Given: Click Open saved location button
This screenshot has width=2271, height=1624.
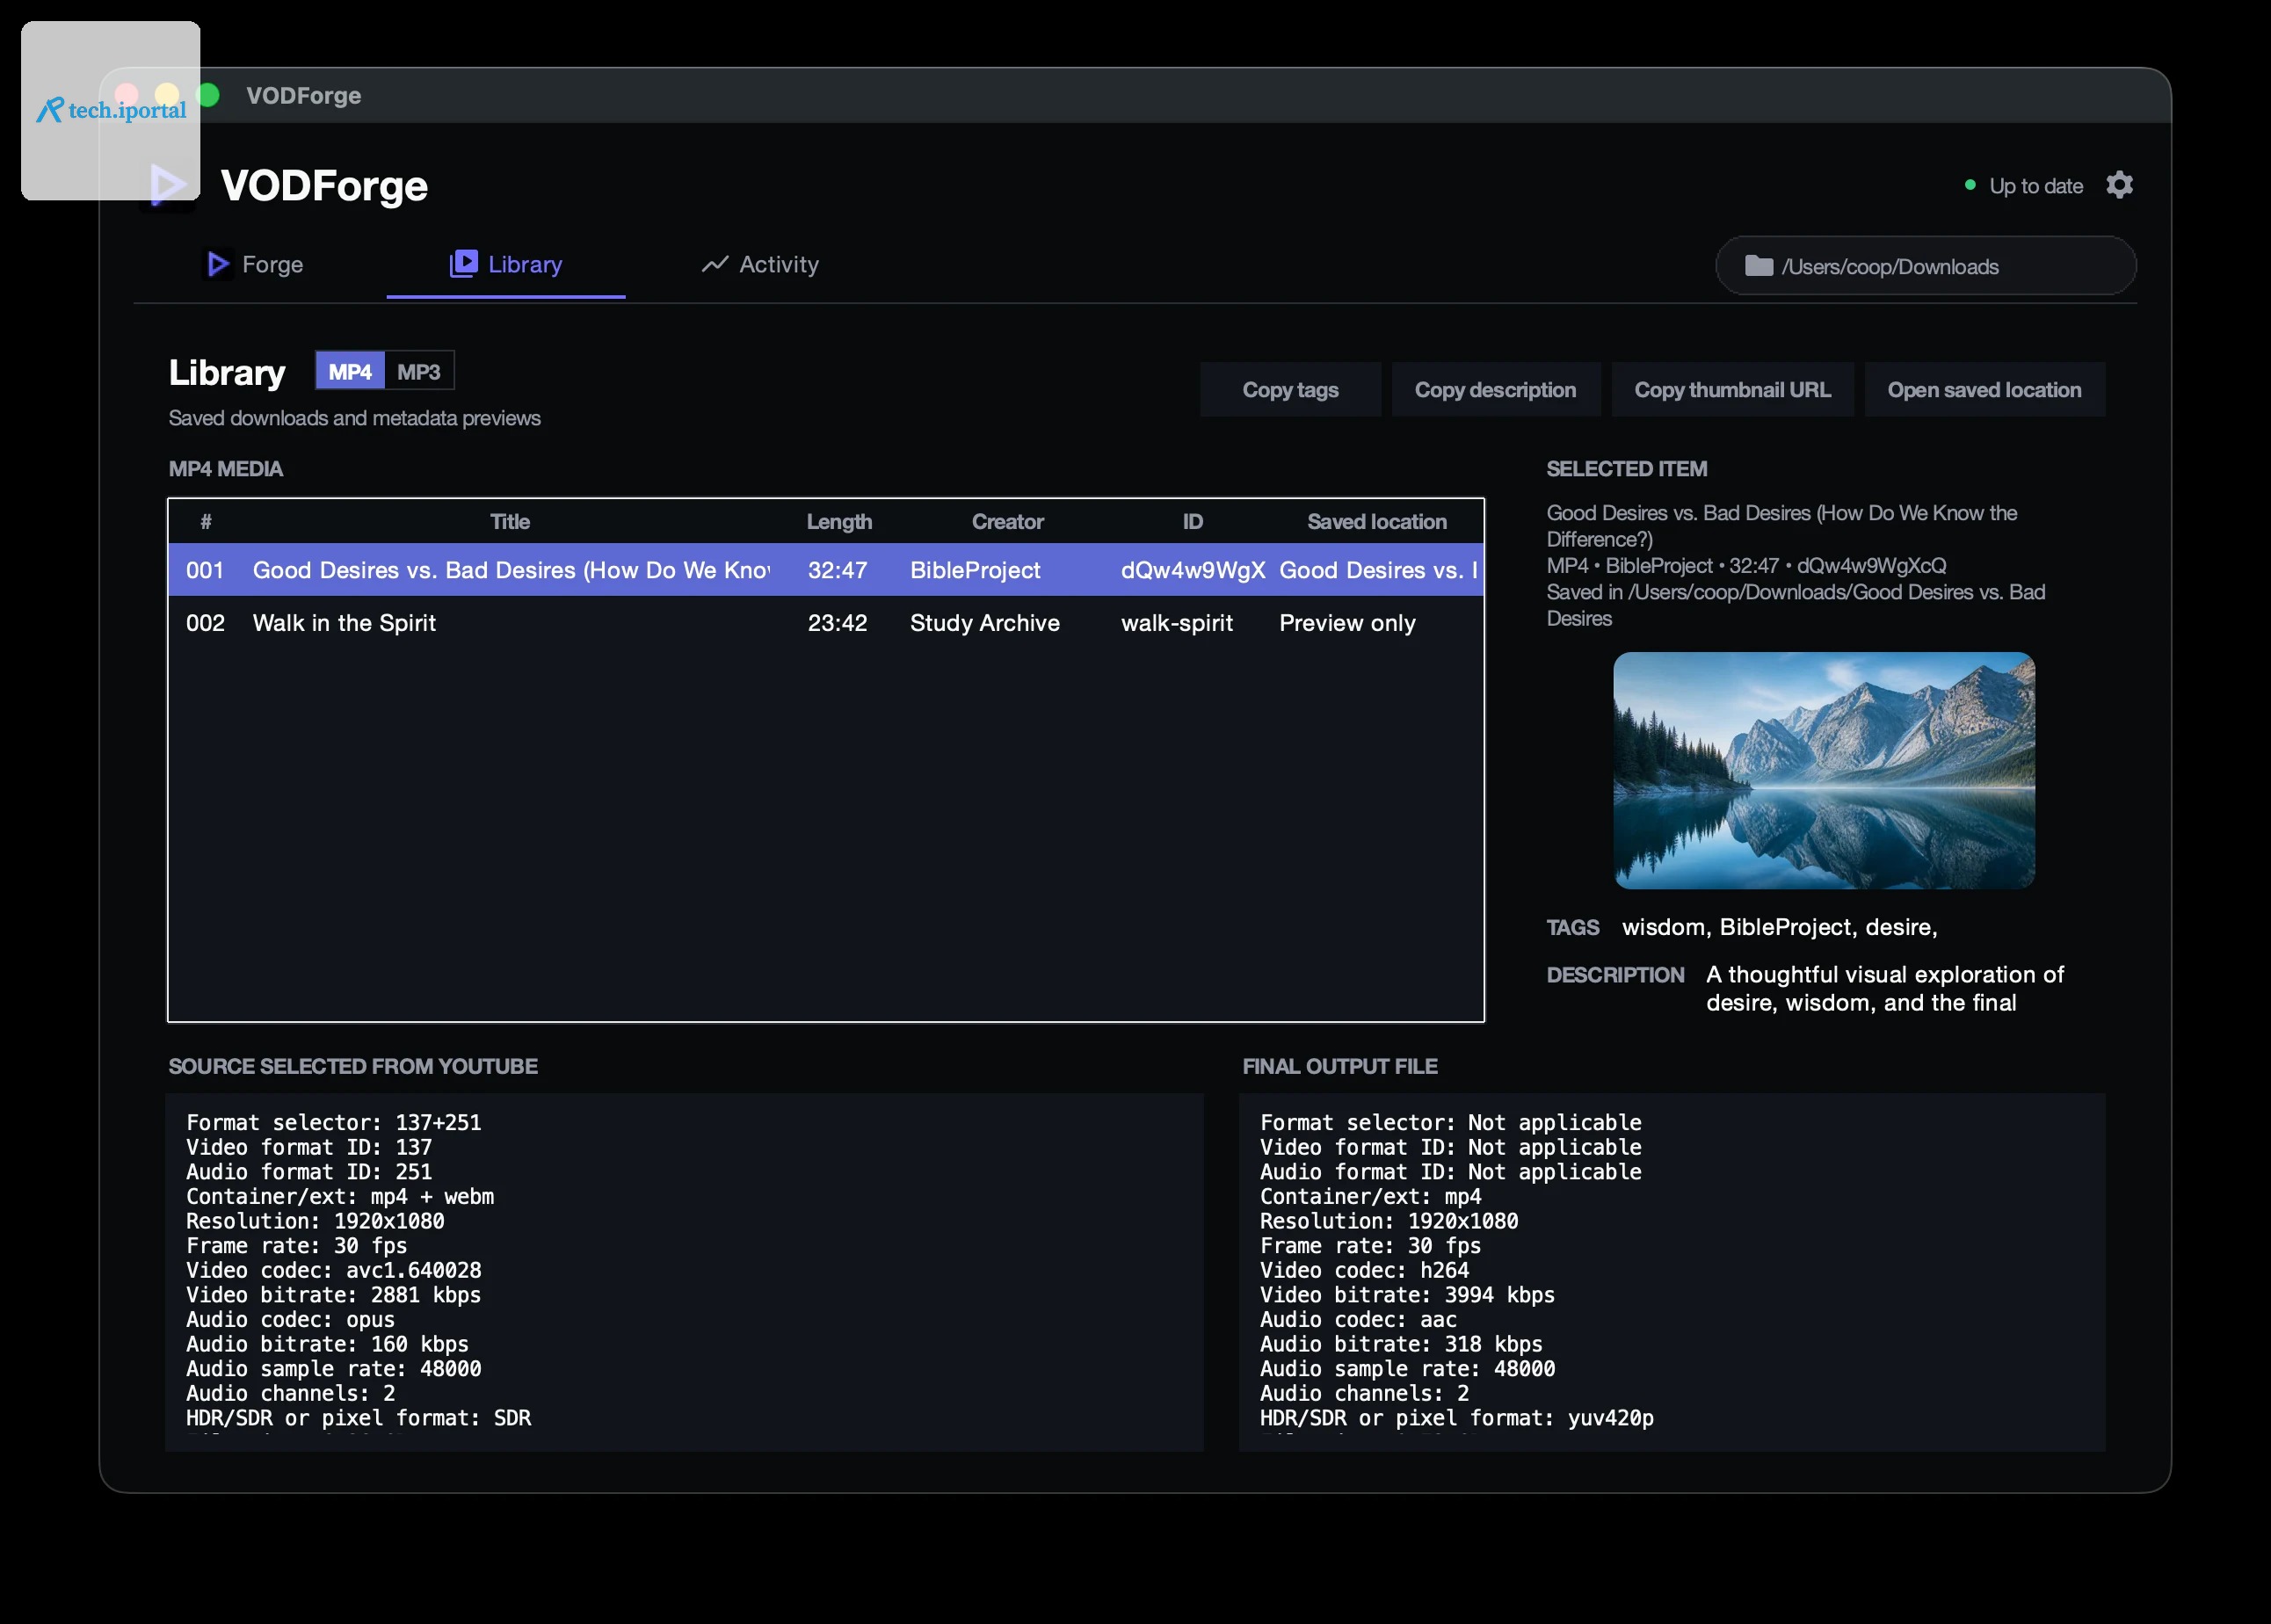Looking at the screenshot, I should (1984, 390).
